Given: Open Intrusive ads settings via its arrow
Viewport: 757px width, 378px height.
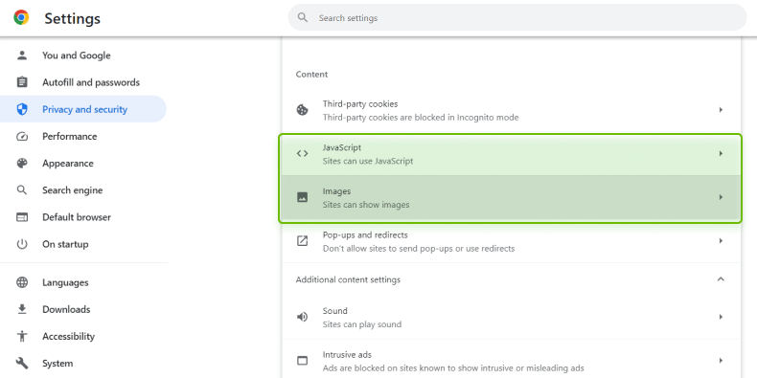Looking at the screenshot, I should (x=721, y=360).
